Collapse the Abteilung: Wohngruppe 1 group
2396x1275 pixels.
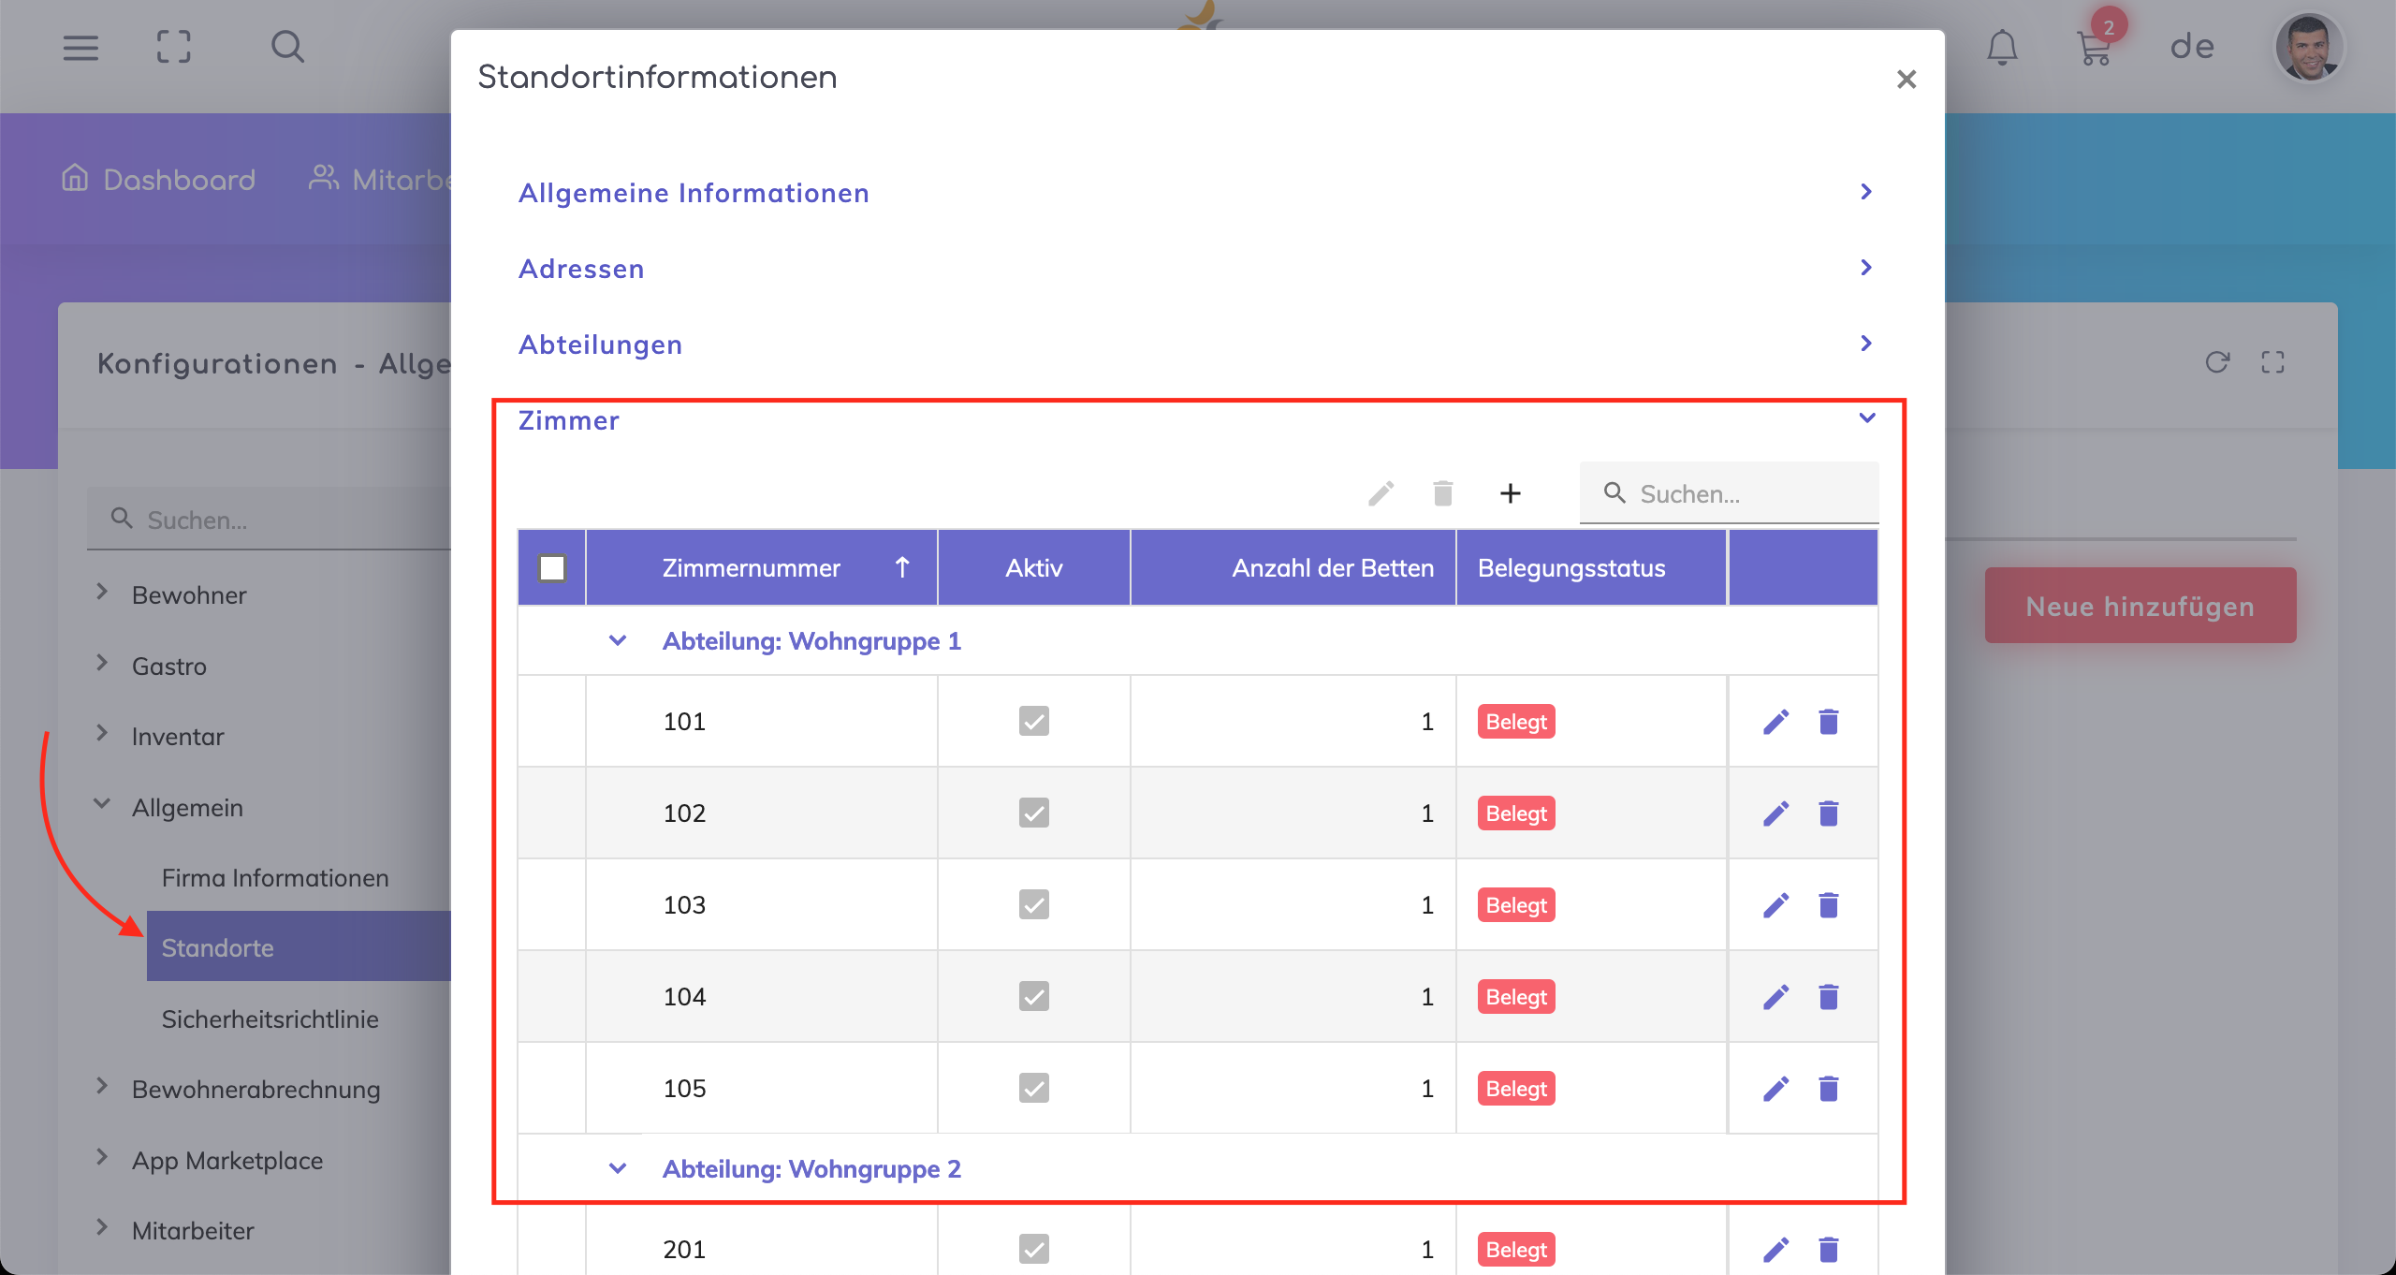point(618,641)
